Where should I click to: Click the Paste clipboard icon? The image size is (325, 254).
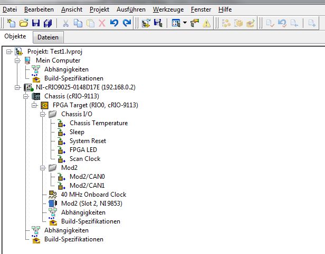click(90, 23)
